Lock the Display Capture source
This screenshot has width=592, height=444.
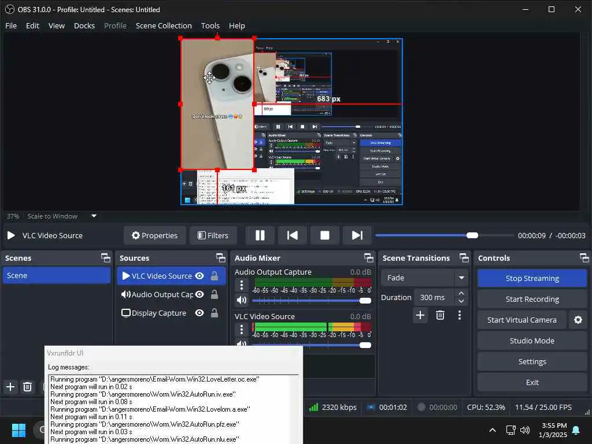tap(214, 313)
